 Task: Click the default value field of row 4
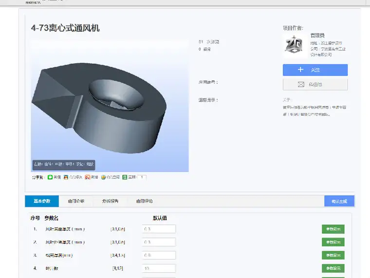(x=159, y=268)
